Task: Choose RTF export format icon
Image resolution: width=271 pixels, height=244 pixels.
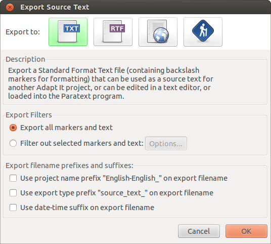Action: click(113, 32)
